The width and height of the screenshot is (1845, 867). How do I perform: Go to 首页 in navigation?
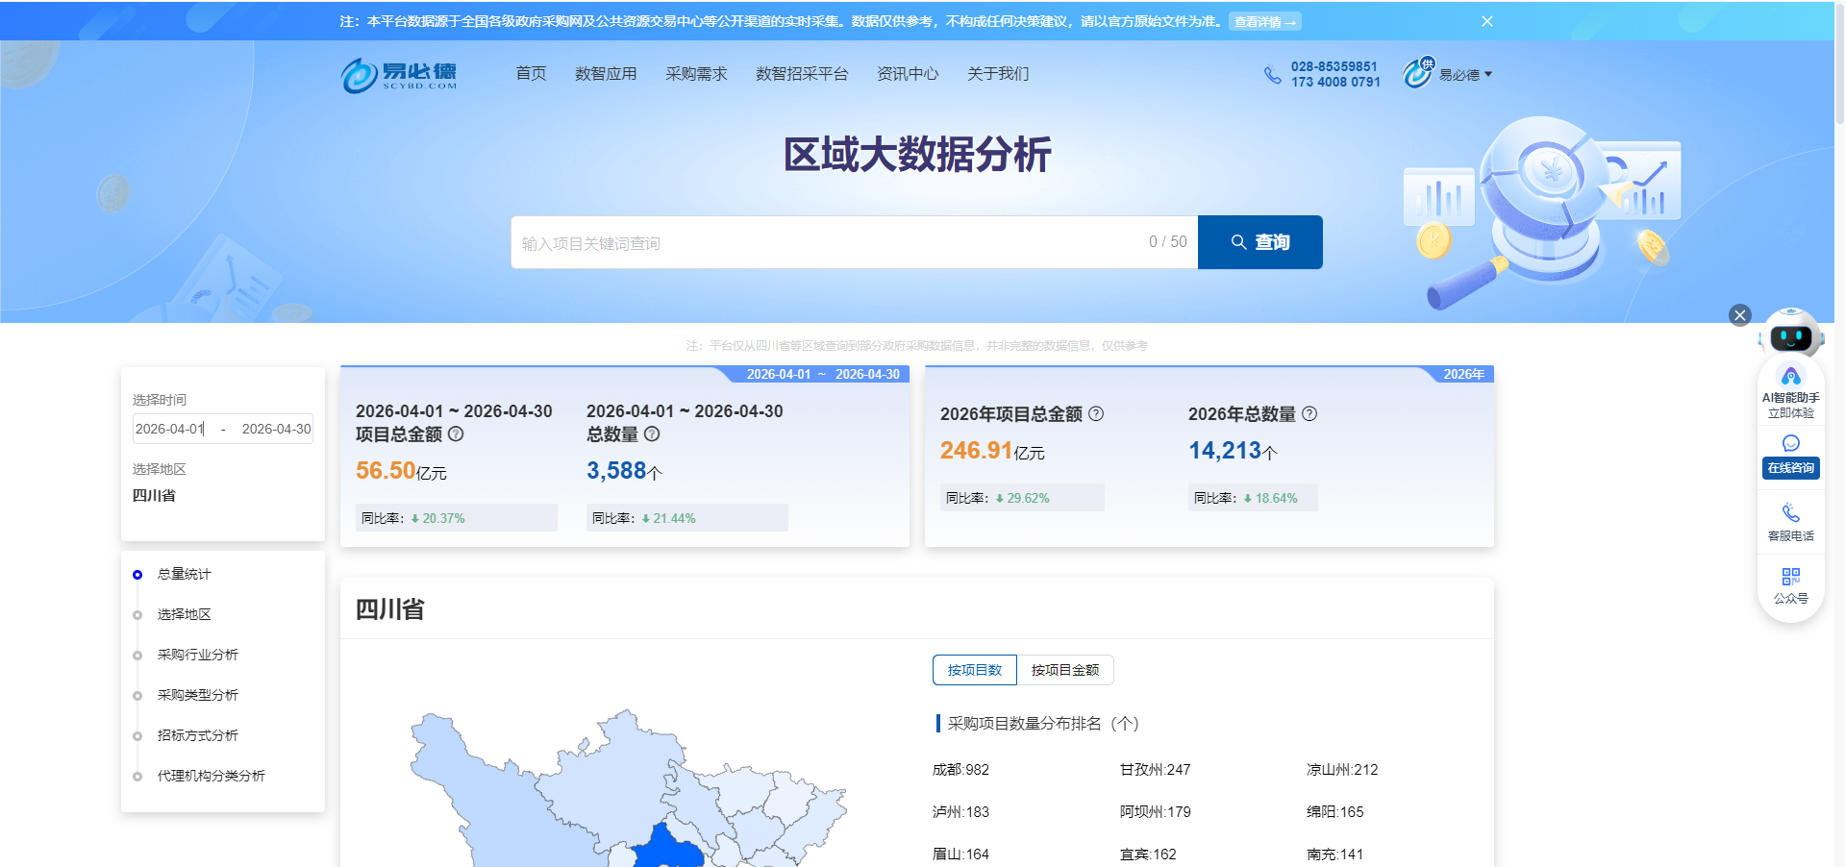pos(531,74)
